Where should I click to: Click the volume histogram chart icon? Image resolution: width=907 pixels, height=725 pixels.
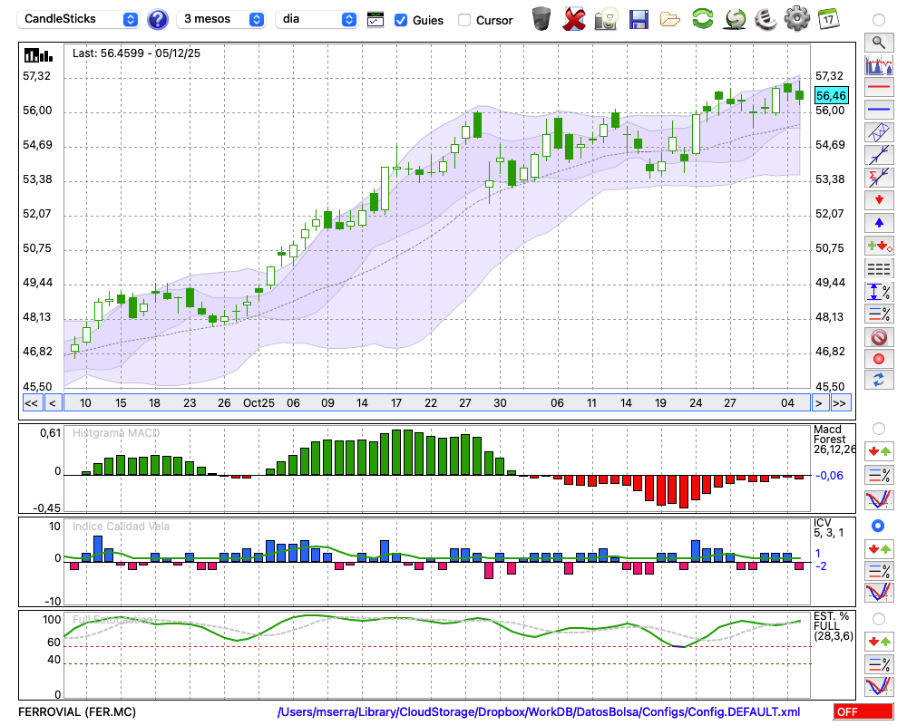pos(879,64)
